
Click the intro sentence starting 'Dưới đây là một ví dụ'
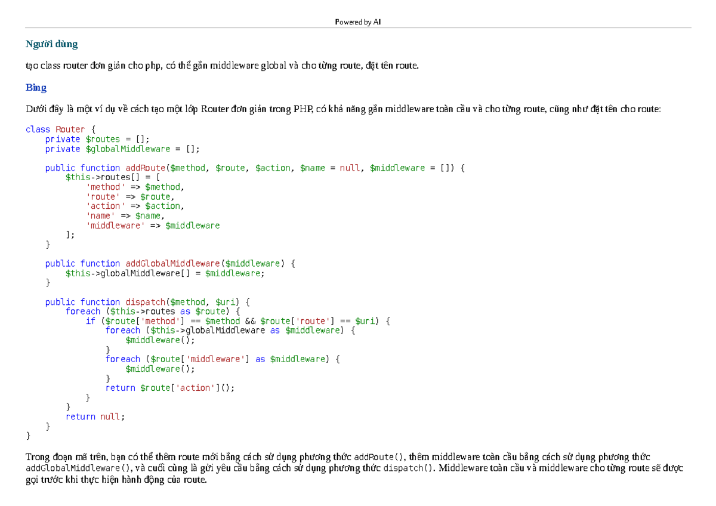pos(343,109)
